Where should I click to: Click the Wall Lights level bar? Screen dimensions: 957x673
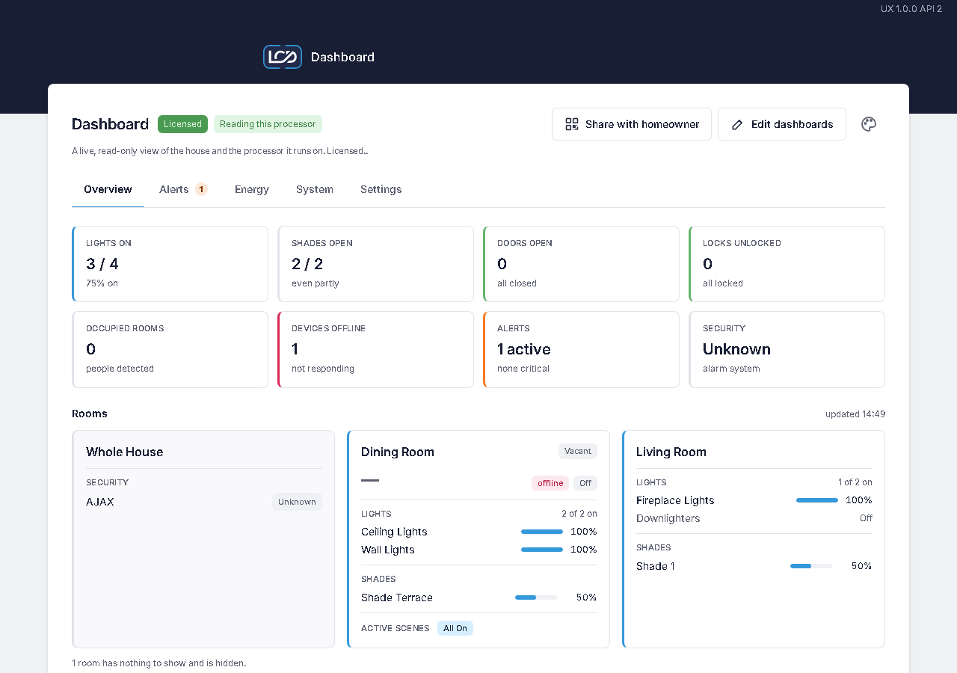pyautogui.click(x=542, y=550)
